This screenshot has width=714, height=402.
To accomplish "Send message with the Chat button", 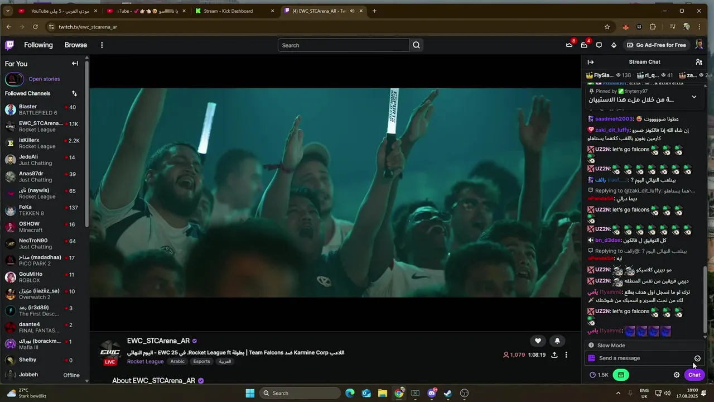I will click(694, 375).
